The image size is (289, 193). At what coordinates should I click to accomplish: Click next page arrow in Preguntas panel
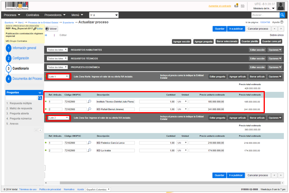coord(40,130)
